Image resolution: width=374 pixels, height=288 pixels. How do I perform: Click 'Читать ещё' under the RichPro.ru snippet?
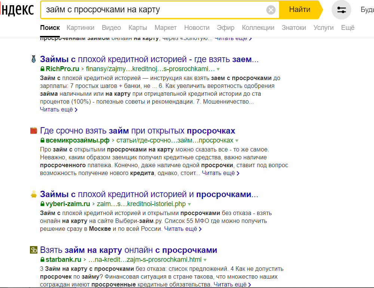59,110
